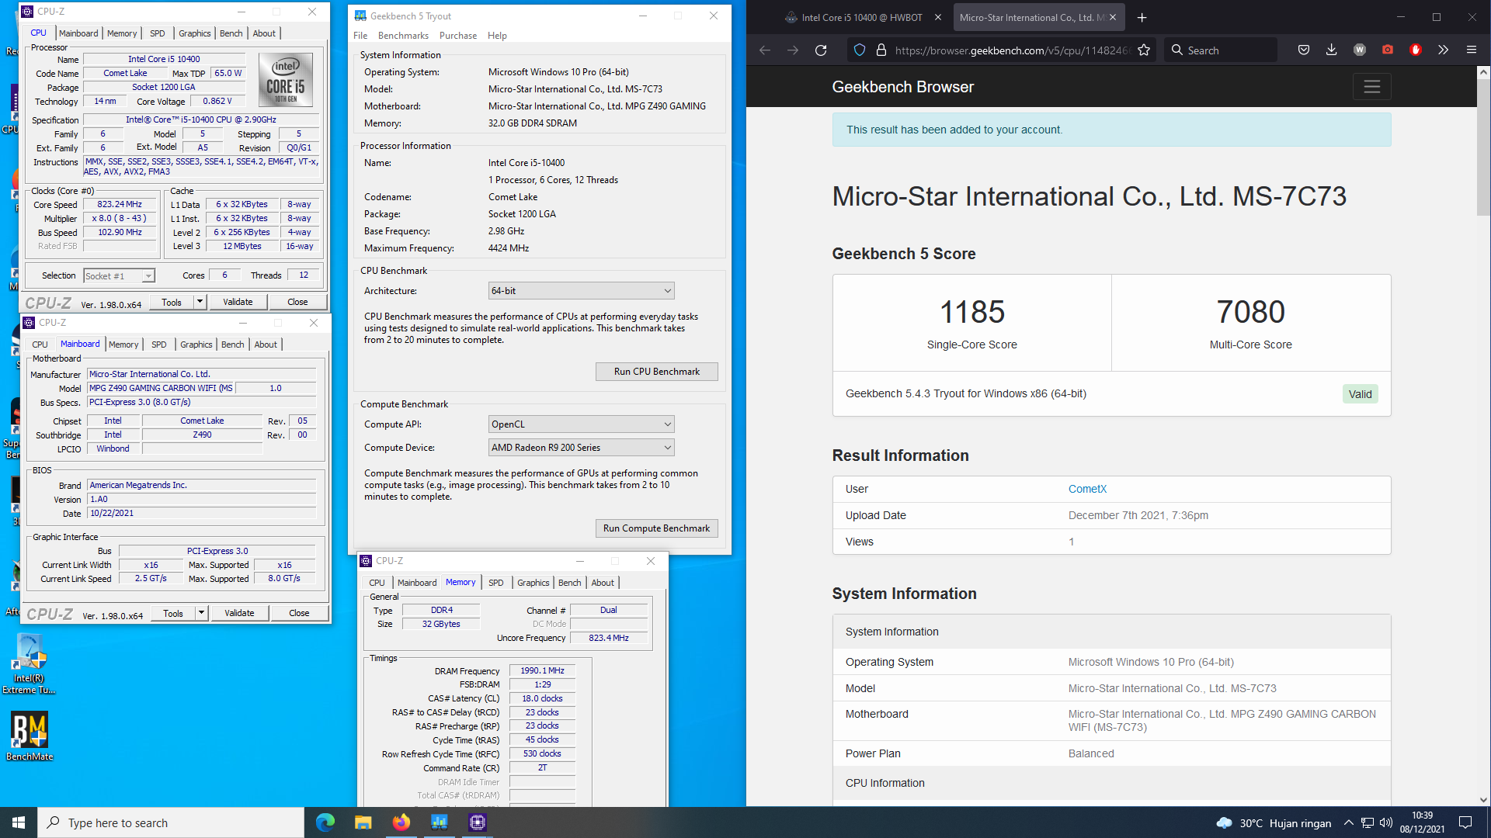Click the padlock site-info icon
Image resolution: width=1491 pixels, height=838 pixels.
point(881,50)
